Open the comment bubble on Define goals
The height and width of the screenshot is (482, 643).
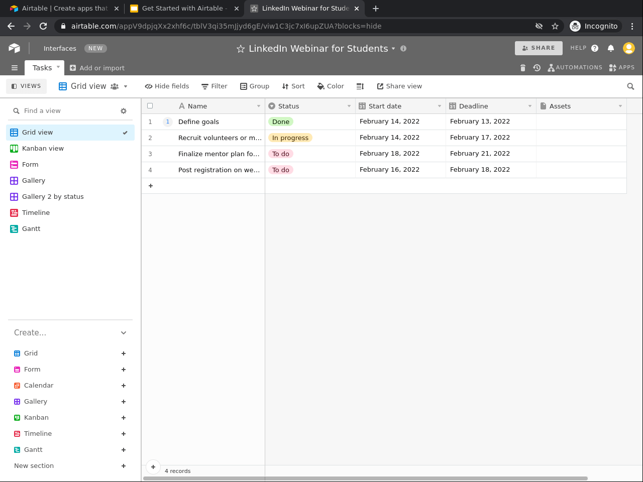[x=168, y=122]
